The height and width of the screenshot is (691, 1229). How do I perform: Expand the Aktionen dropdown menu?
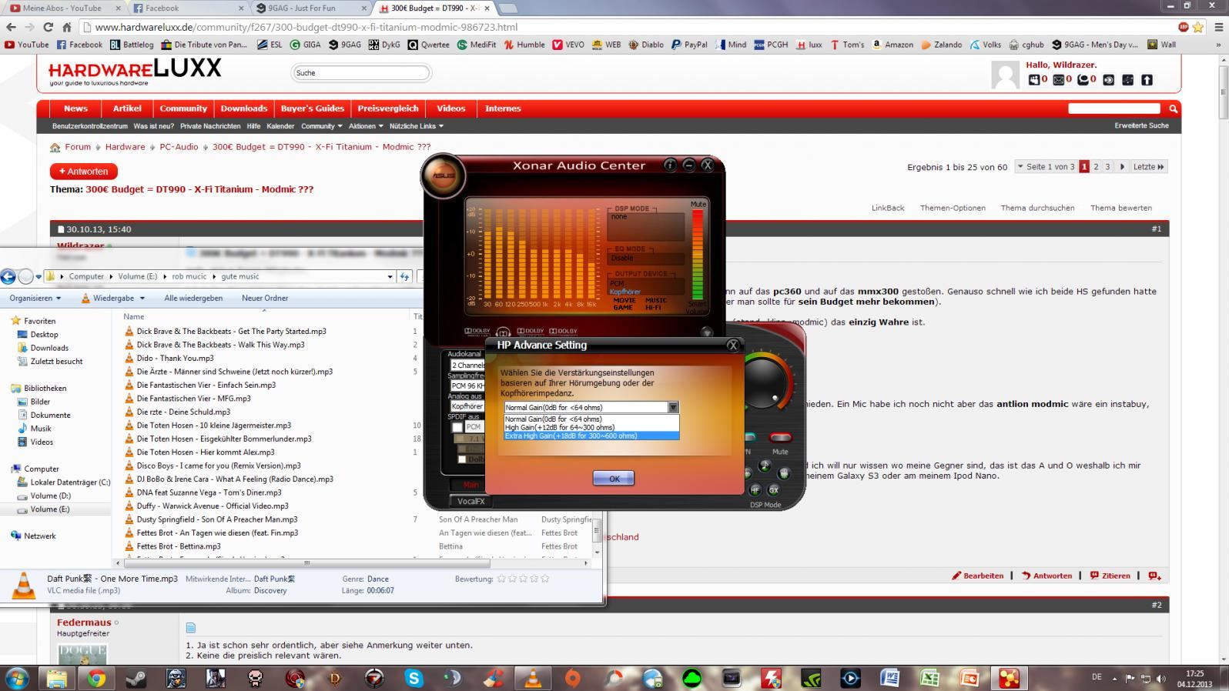click(366, 126)
